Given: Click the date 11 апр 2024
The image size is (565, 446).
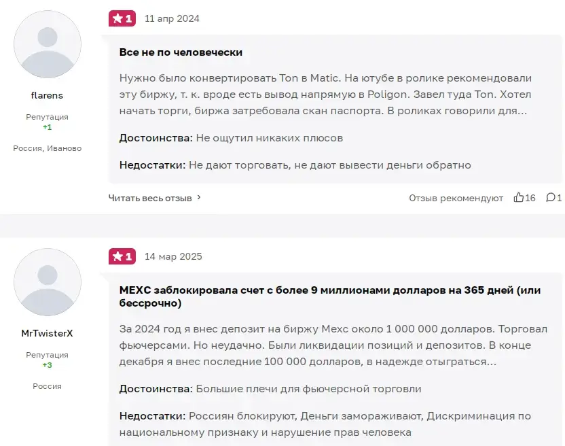Looking at the screenshot, I should 172,19.
